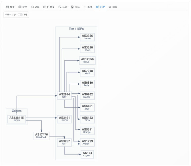Click the AS3356 Lumen node
The image size is (191, 166).
(87, 37)
